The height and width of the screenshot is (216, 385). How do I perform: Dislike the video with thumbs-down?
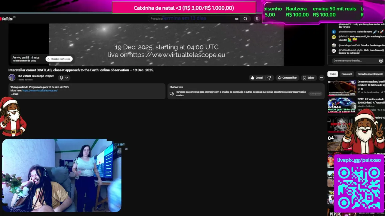tap(269, 78)
